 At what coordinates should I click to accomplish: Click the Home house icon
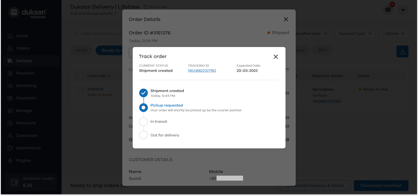tap(10, 36)
